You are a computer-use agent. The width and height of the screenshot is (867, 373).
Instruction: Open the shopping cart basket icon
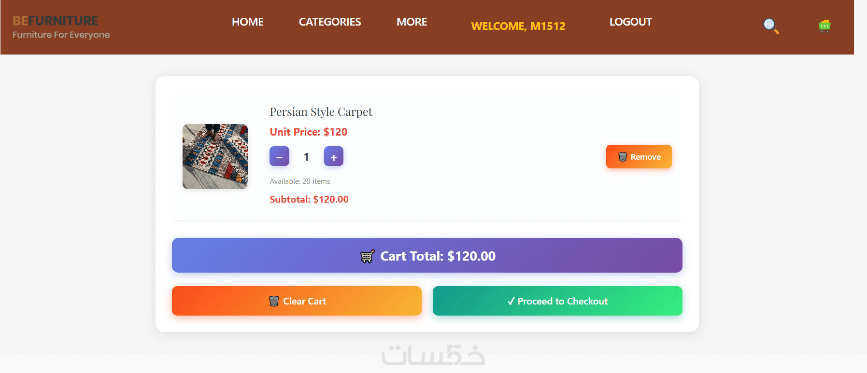[824, 26]
